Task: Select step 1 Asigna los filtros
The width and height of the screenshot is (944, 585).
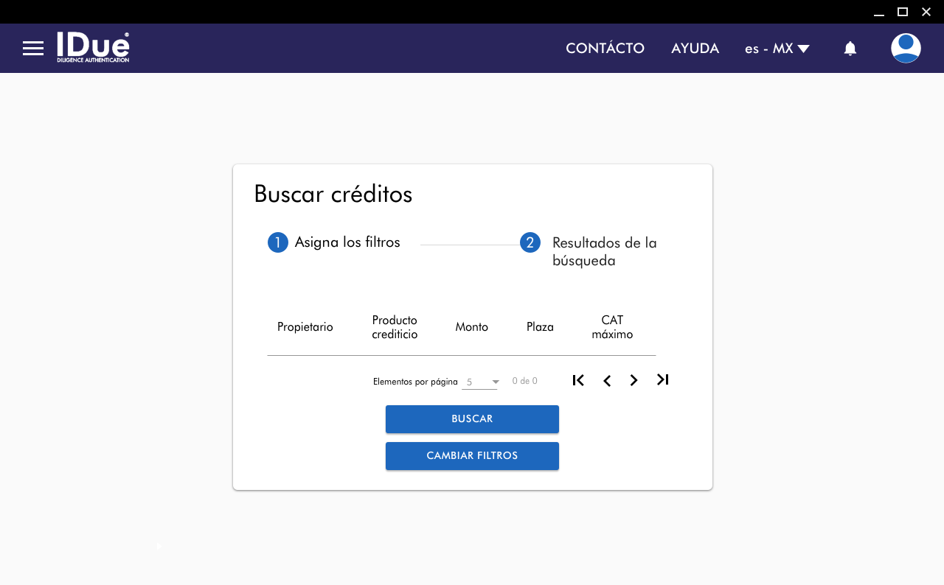Action: tap(334, 242)
